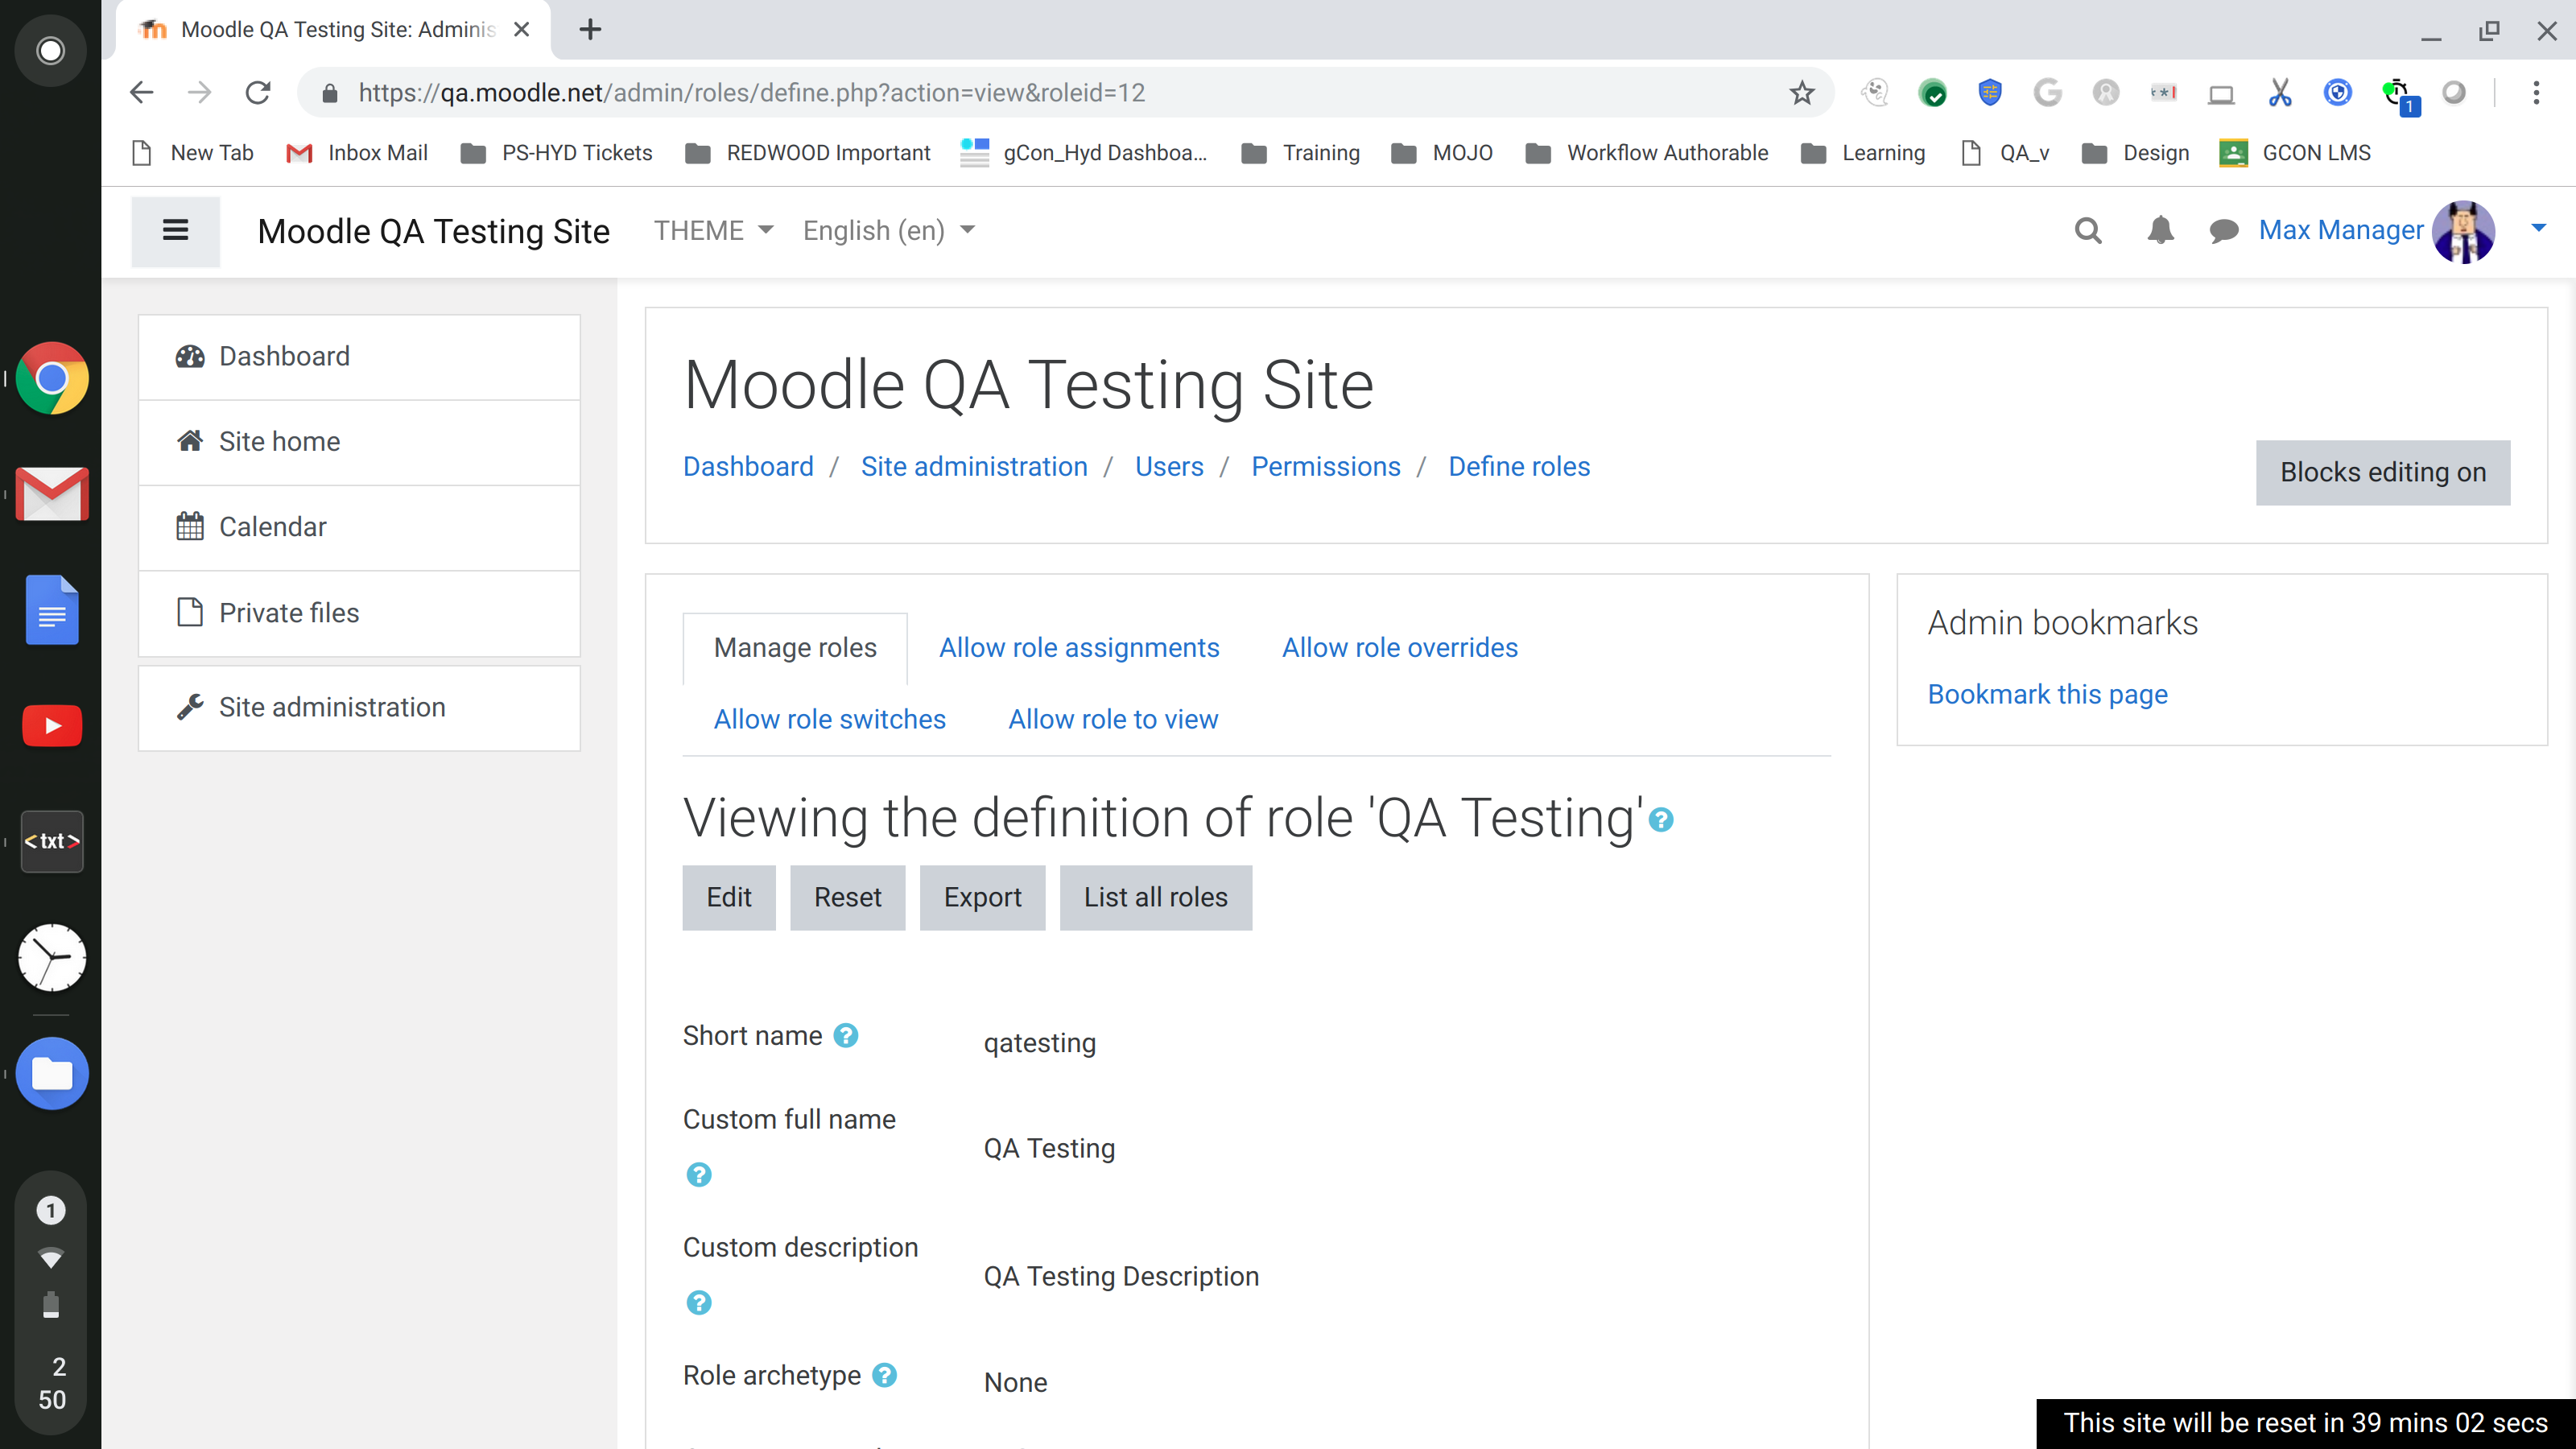This screenshot has width=2576, height=1449.
Task: Click Permissions breadcrumb link
Action: [1325, 467]
